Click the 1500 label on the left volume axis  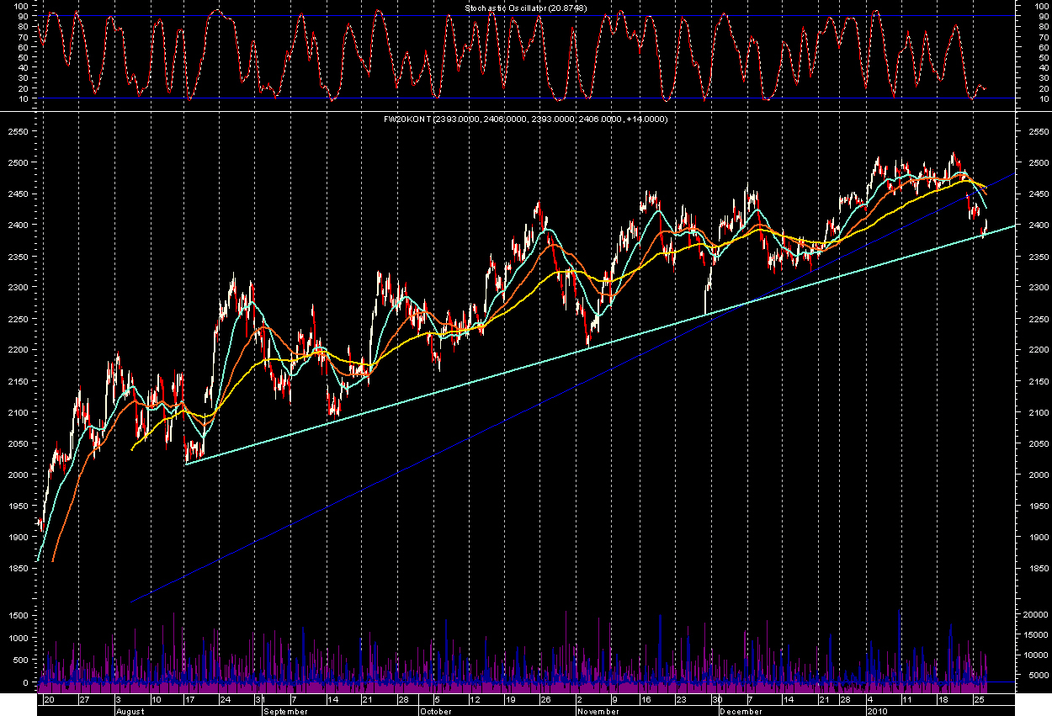19,616
